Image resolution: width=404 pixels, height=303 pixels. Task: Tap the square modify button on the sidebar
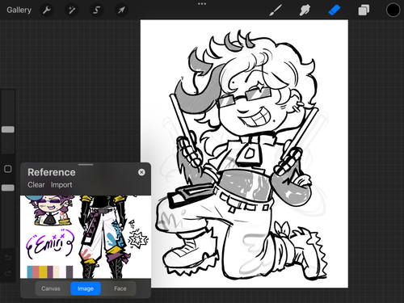click(8, 169)
